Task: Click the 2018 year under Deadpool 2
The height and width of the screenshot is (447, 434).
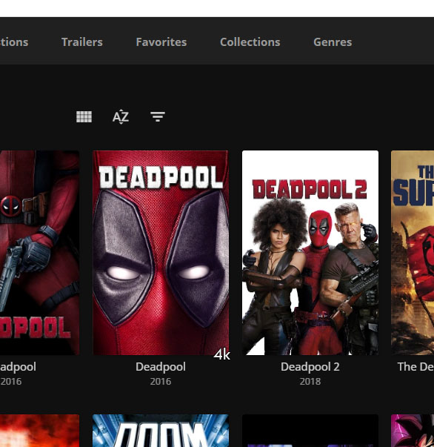Action: click(310, 382)
